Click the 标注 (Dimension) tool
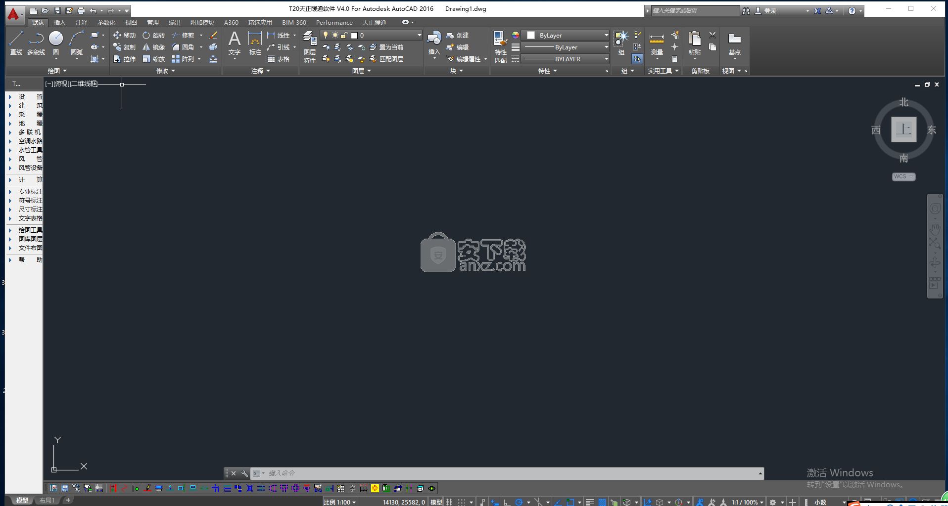This screenshot has width=948, height=506. (x=255, y=43)
